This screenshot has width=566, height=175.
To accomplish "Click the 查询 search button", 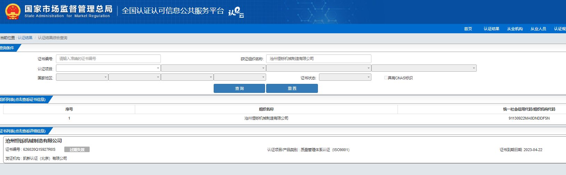I will [239, 88].
